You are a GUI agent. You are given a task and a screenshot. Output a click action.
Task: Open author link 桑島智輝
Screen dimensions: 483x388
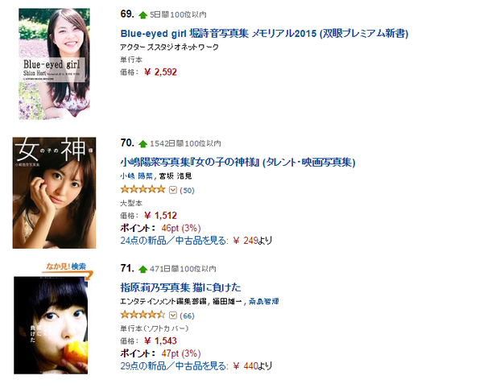264,302
